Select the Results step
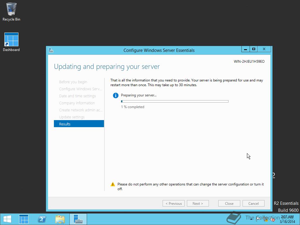Image resolution: width=300 pixels, height=225 pixels. [79, 124]
